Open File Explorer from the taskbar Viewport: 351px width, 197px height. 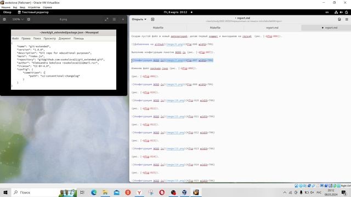(105, 192)
